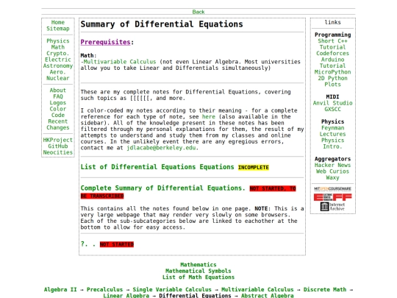Open the 2D Python Plots link

[332, 82]
